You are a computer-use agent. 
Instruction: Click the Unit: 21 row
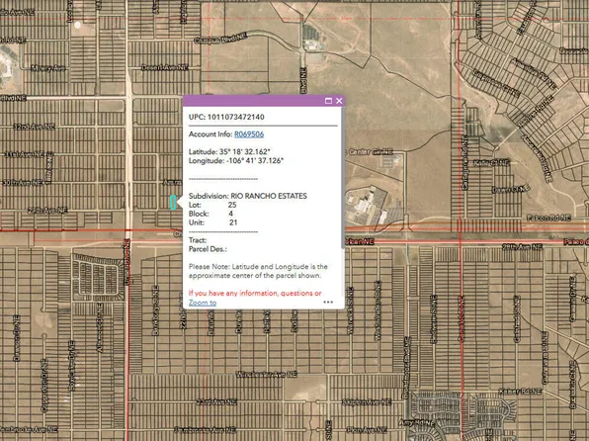213,222
